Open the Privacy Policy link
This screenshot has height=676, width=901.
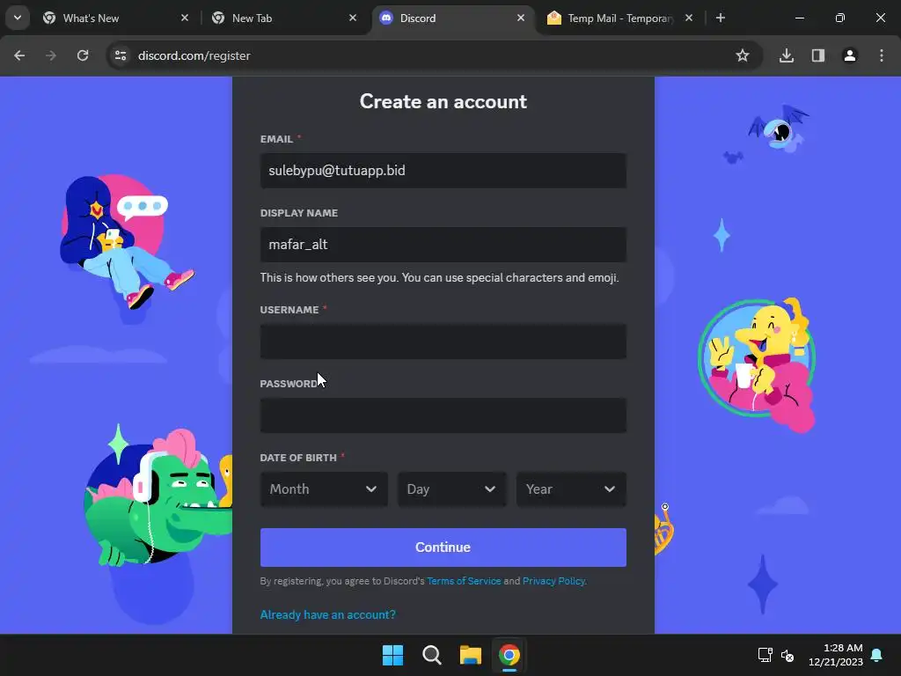(x=554, y=581)
